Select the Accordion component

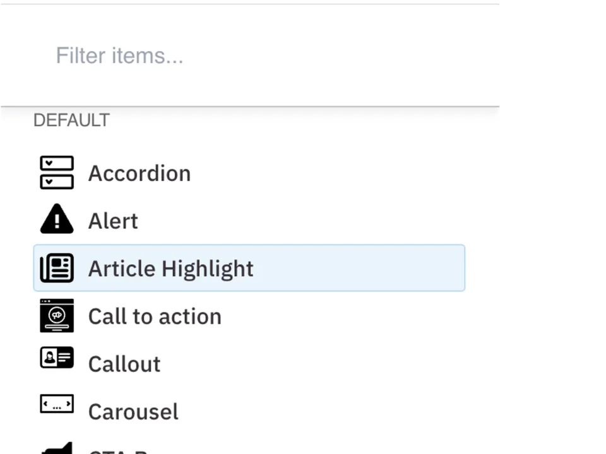point(139,173)
